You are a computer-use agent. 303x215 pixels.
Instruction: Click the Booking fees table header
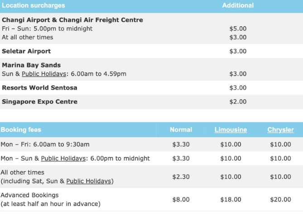pos(21,130)
